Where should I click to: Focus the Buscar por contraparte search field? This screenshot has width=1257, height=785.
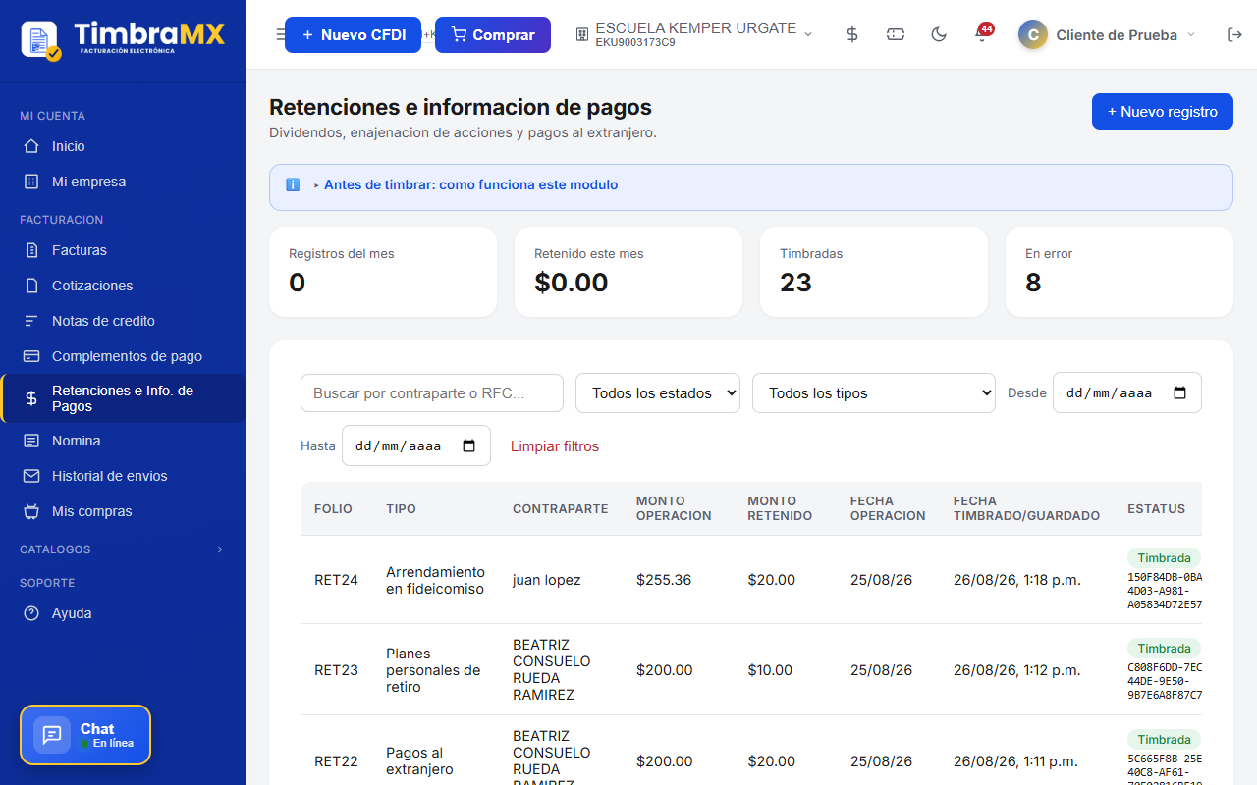point(432,392)
